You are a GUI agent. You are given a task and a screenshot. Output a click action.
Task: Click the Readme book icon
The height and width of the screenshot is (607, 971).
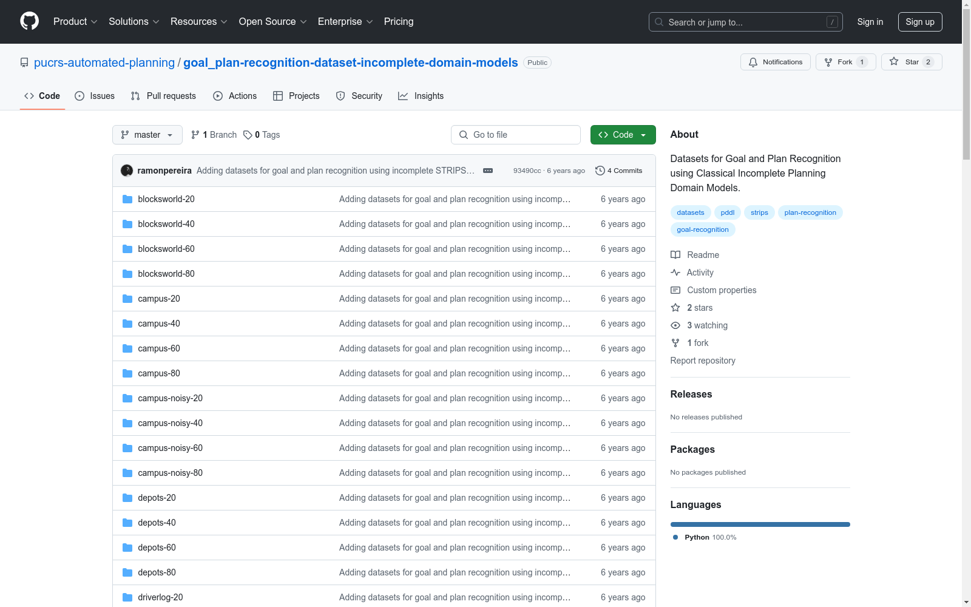tap(675, 255)
